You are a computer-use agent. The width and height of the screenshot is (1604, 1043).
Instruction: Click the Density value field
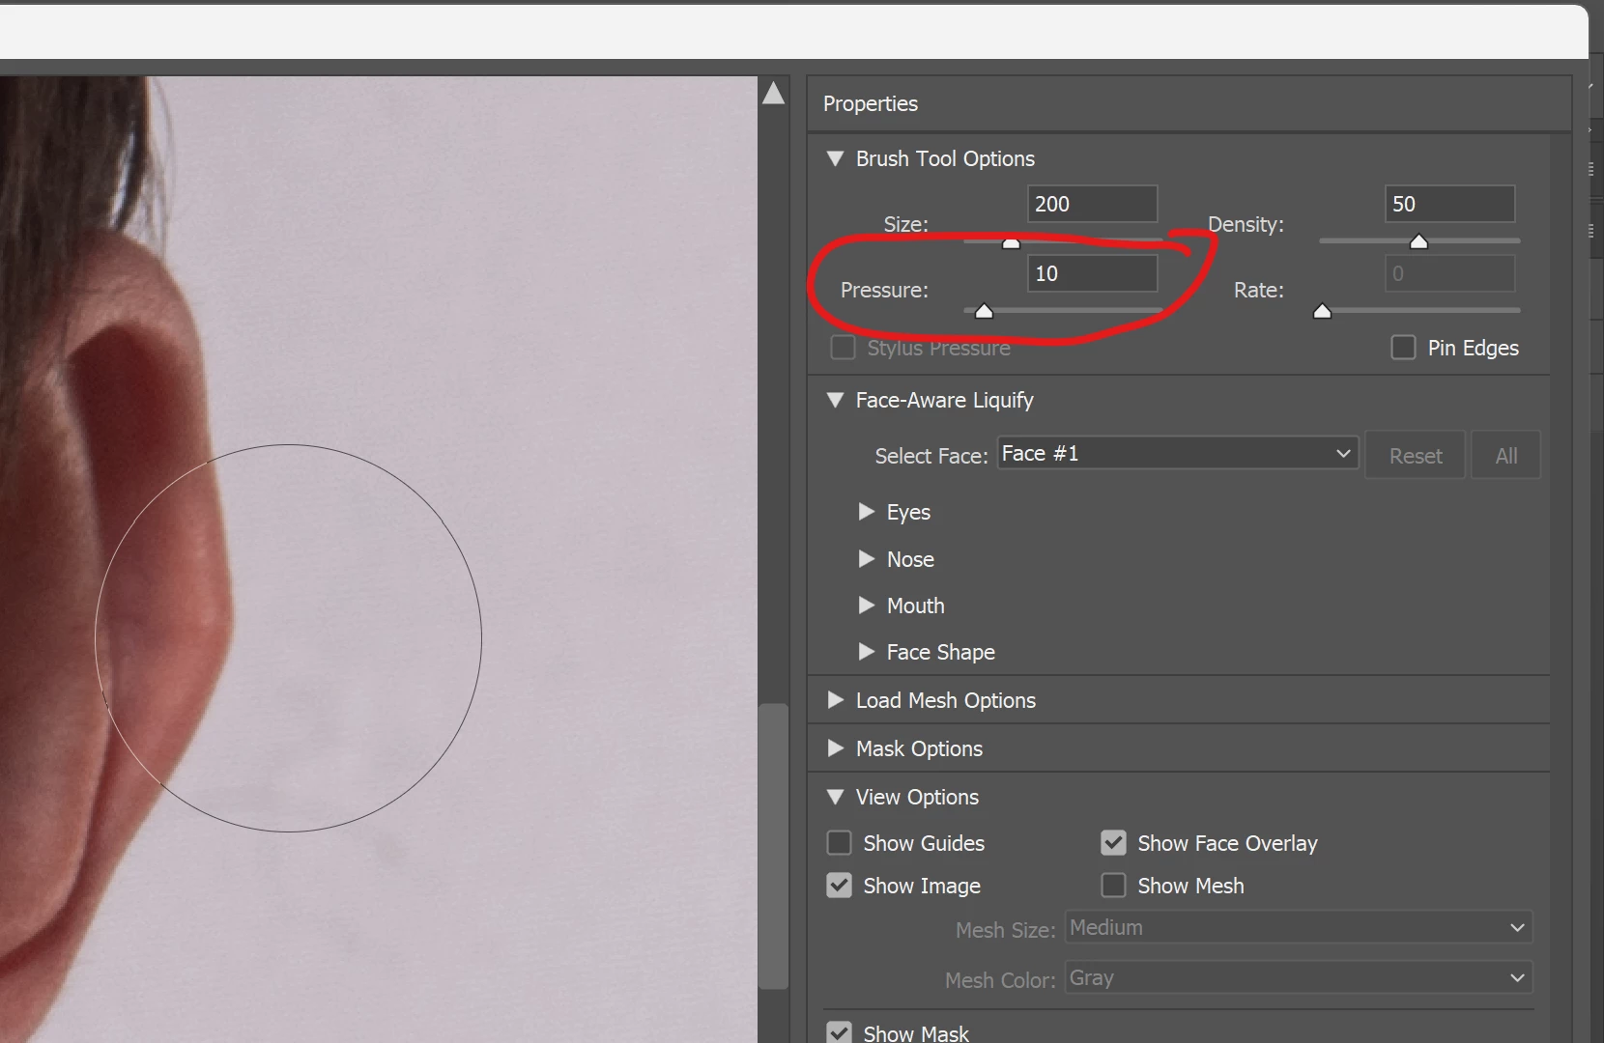tap(1449, 204)
